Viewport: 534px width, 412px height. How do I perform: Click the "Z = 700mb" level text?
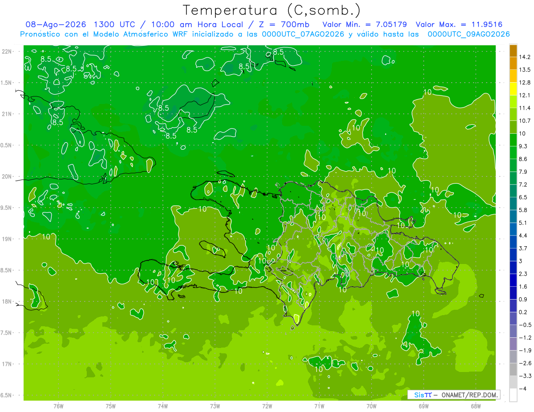(284, 24)
